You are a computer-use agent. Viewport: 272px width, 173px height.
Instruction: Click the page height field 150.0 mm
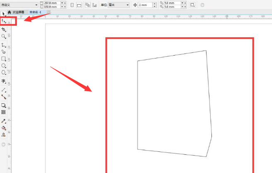click(x=52, y=7)
